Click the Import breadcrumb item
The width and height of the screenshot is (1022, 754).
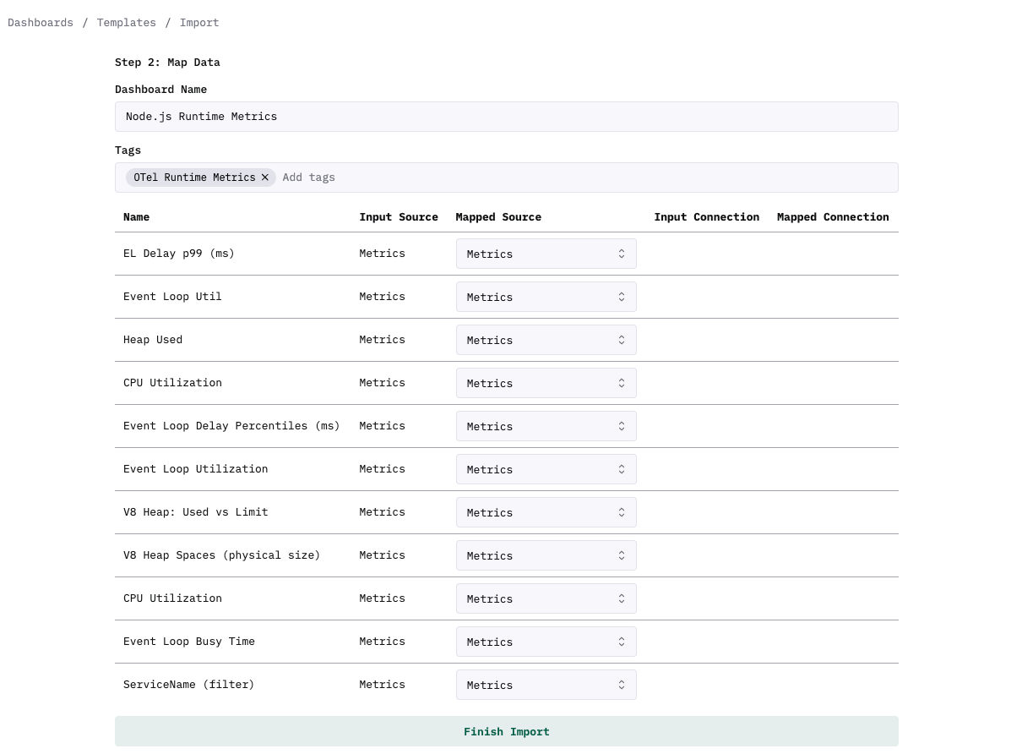click(199, 23)
